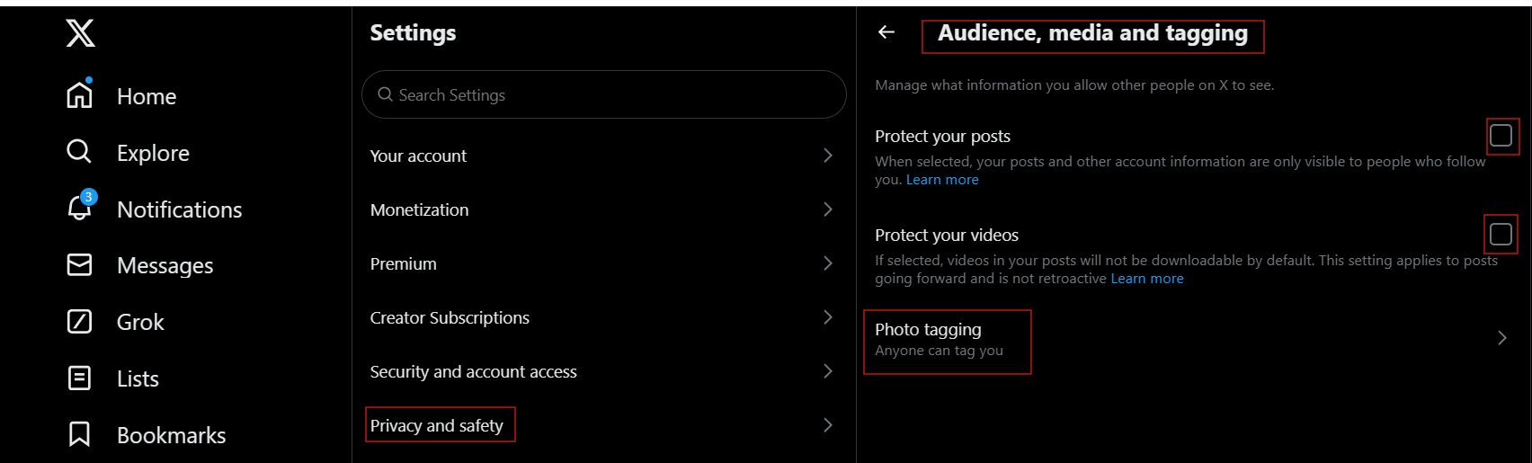Click the Bookmarks ribbon icon
The width and height of the screenshot is (1532, 463).
(80, 434)
